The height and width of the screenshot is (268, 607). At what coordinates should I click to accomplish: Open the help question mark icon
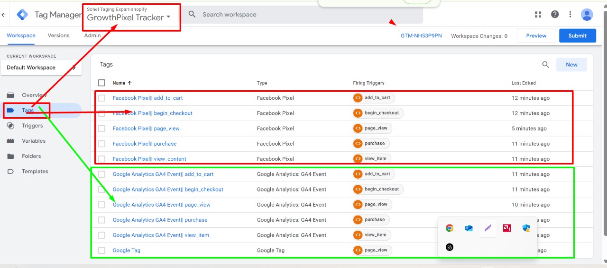tap(555, 15)
